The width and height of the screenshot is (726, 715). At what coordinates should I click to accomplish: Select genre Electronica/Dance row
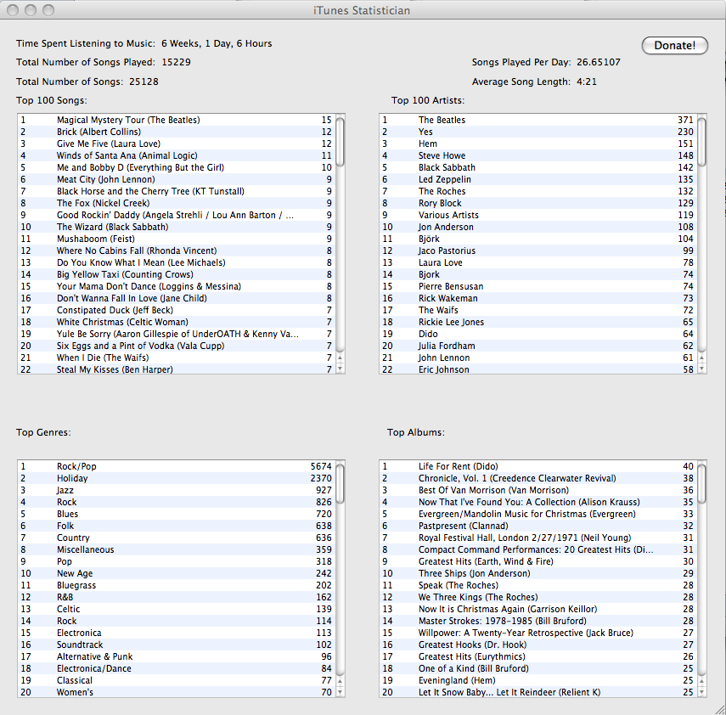click(x=177, y=668)
